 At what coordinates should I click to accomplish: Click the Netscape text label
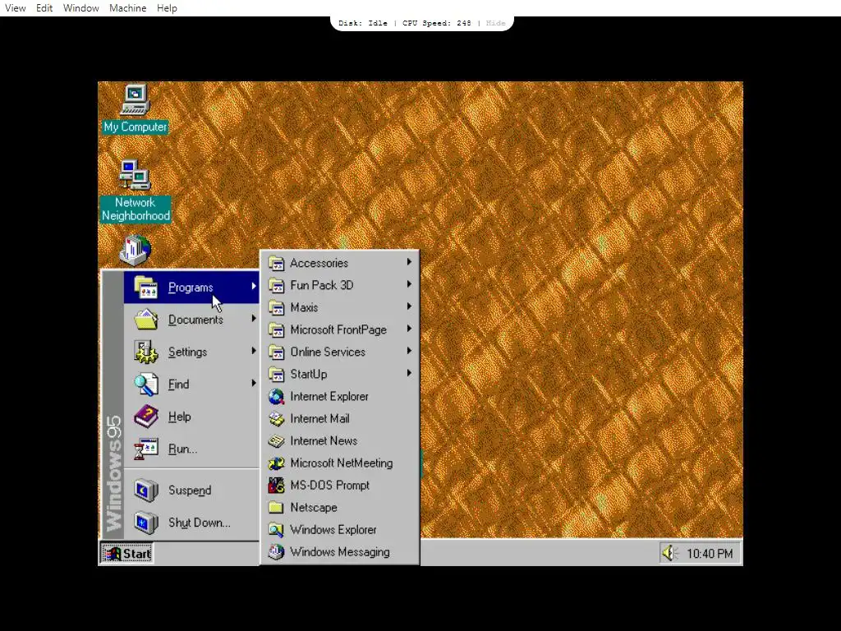(314, 508)
